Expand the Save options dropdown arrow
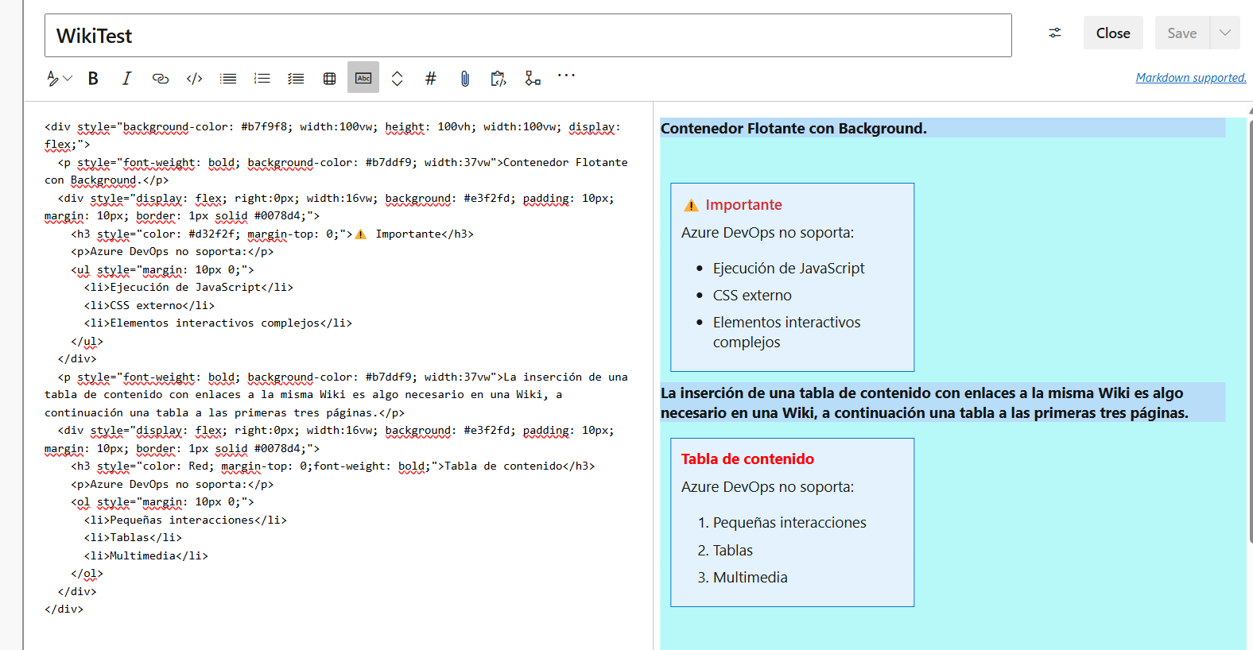 (1224, 33)
